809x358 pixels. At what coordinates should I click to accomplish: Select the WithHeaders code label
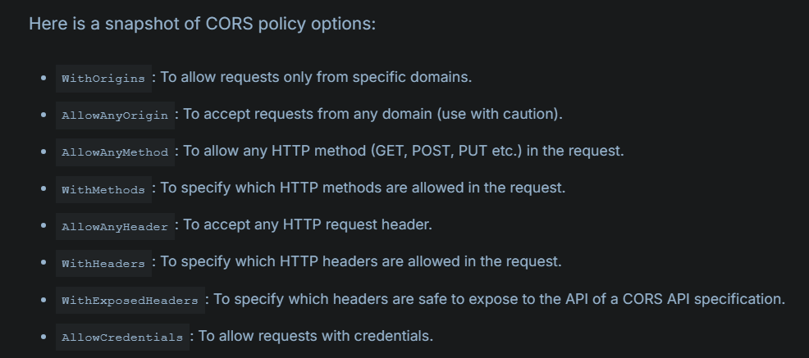[103, 264]
